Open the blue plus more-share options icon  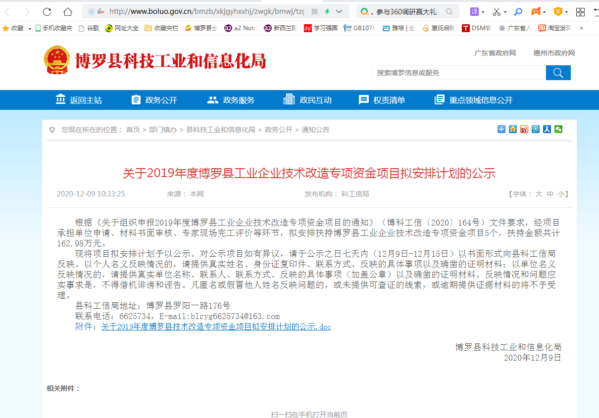pos(501,129)
